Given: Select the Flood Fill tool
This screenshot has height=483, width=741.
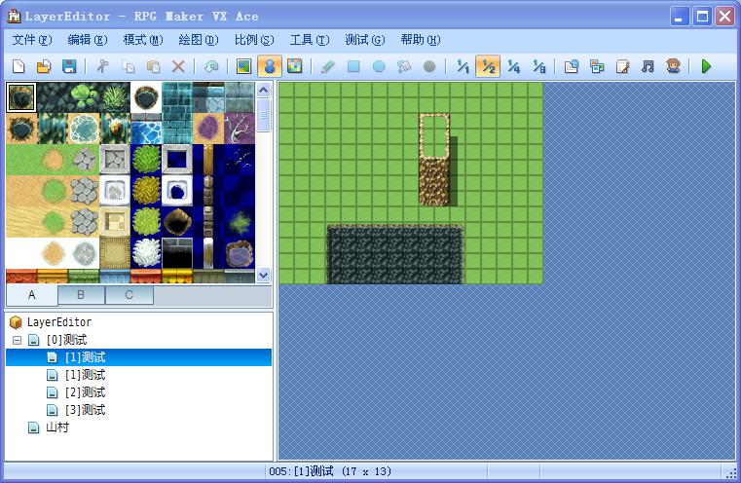Looking at the screenshot, I should point(404,66).
